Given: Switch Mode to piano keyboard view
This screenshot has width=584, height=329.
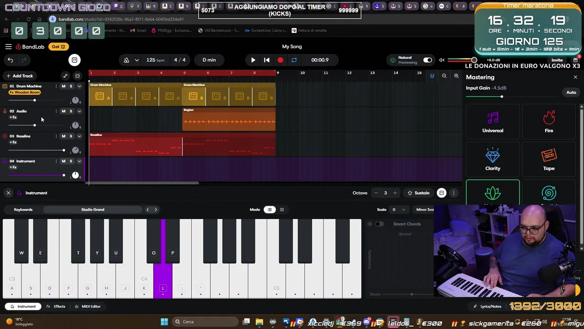Looking at the screenshot, I should pyautogui.click(x=270, y=210).
